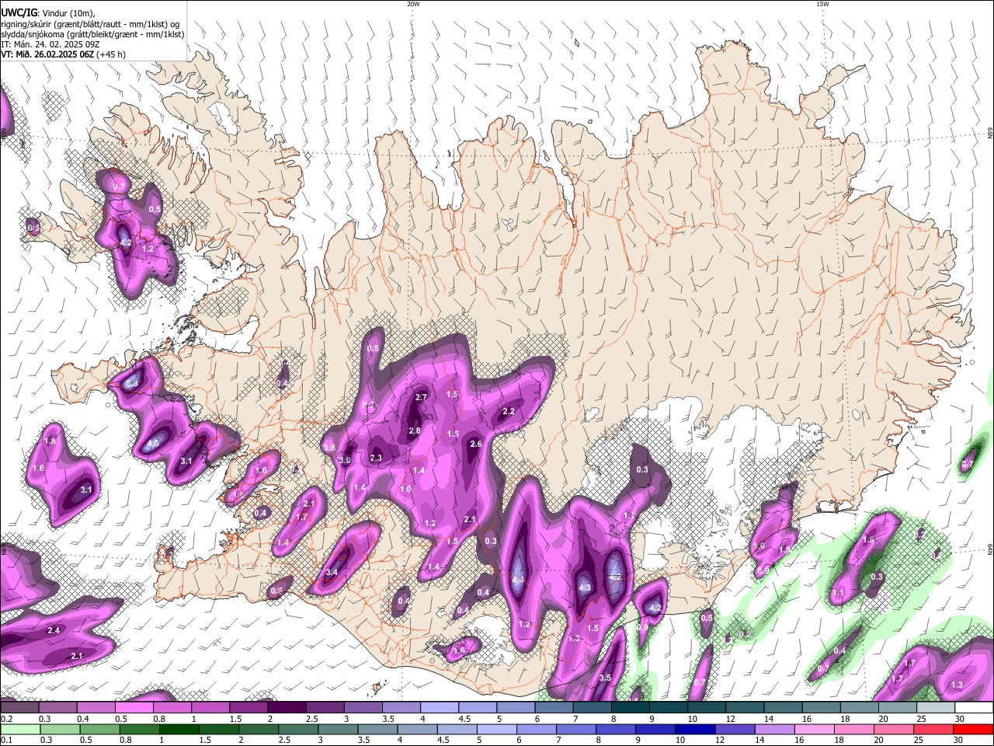Click the '15W' longitude label

pyautogui.click(x=822, y=4)
